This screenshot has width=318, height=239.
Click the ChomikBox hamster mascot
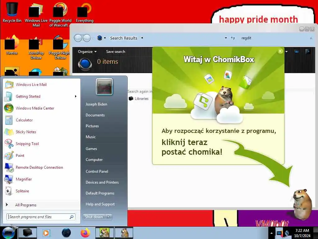[x=303, y=204]
